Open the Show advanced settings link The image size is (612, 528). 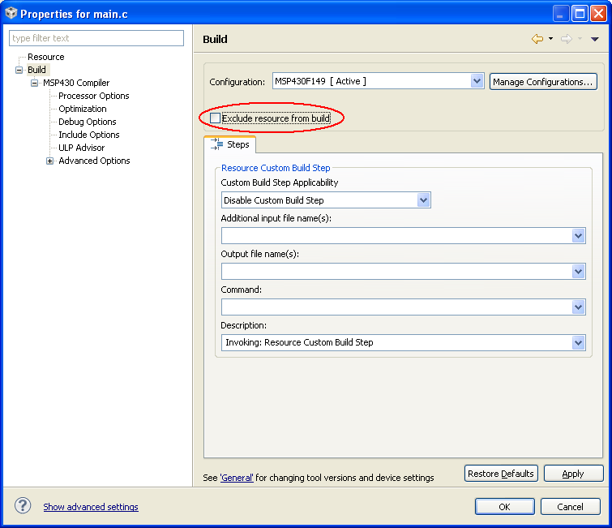click(91, 507)
